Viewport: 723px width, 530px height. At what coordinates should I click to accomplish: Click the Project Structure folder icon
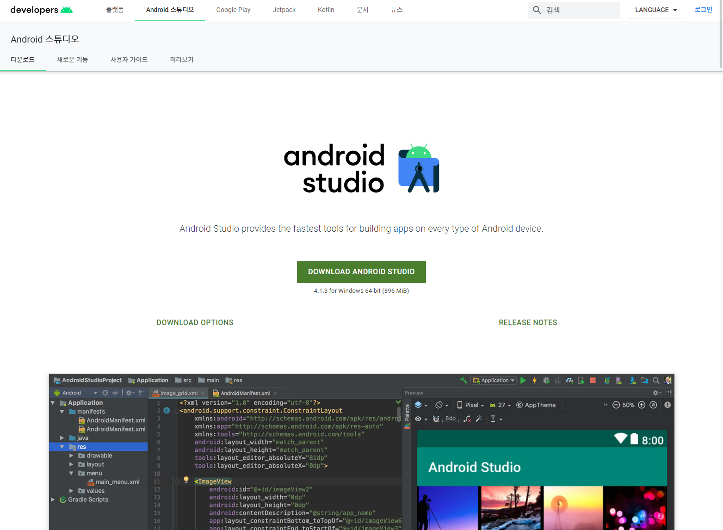[644, 380]
